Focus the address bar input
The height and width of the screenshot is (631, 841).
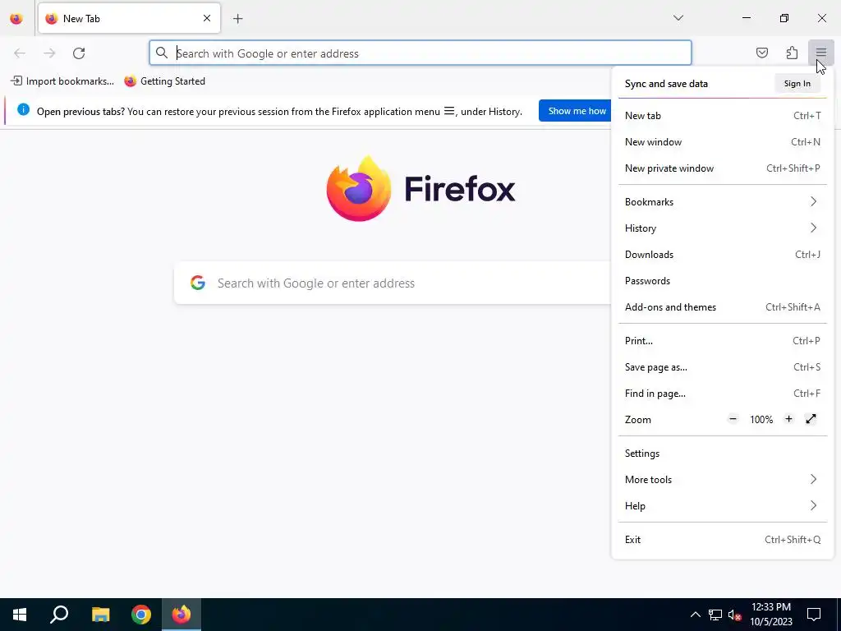[420, 53]
